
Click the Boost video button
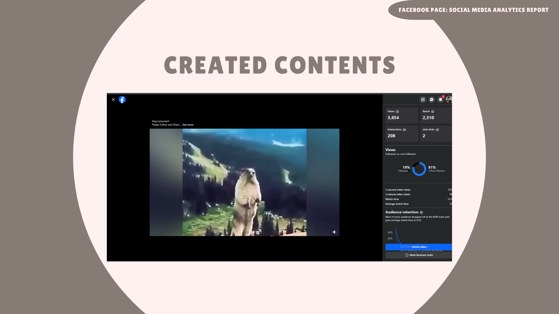click(x=419, y=247)
